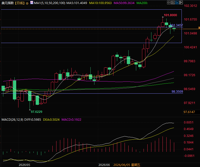Click the 101.6755 price axis label
The image size is (200, 167).
pyautogui.click(x=190, y=19)
